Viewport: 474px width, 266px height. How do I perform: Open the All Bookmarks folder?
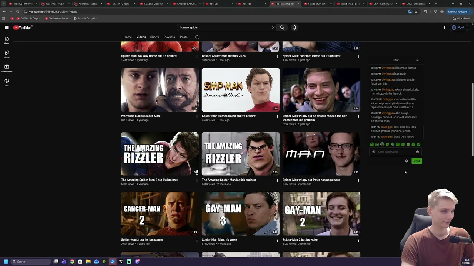462,18
